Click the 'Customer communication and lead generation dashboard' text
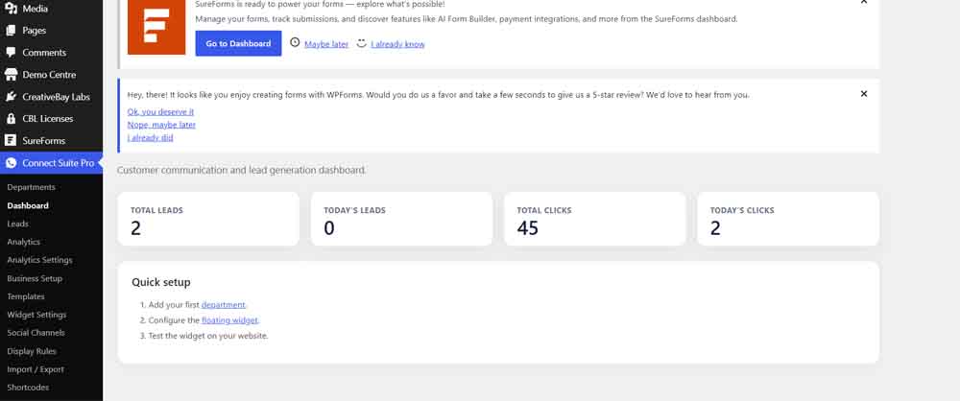The width and height of the screenshot is (960, 401). pos(241,170)
